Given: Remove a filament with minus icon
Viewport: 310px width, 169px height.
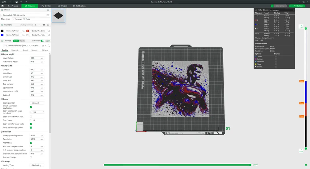Looking at the screenshot, I should point(39,25).
